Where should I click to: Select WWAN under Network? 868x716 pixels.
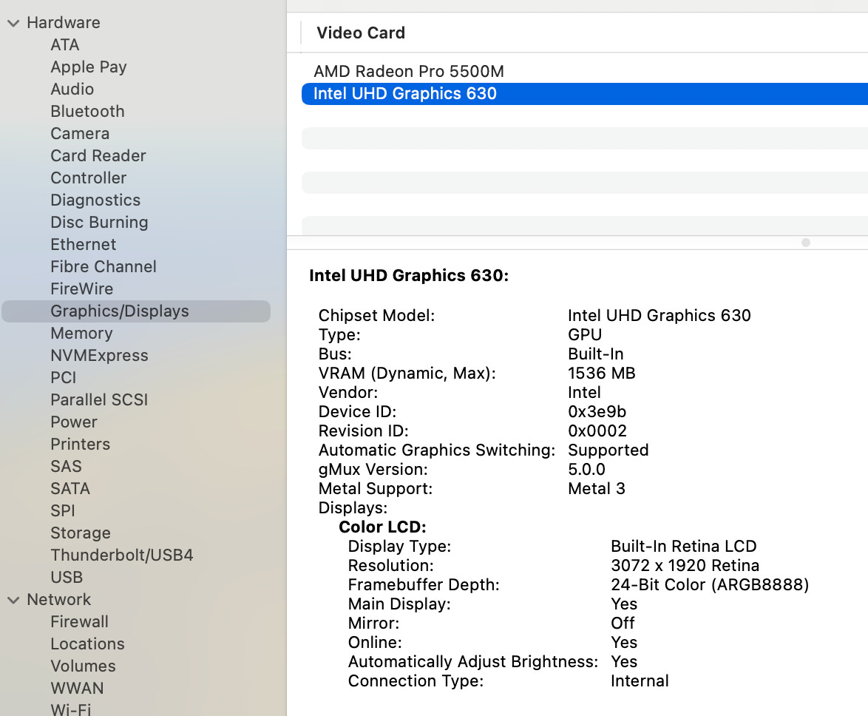[x=77, y=688]
